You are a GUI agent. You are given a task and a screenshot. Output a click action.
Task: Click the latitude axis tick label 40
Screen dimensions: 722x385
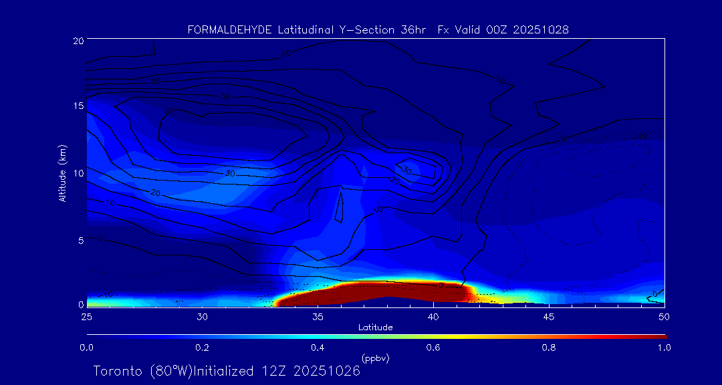click(x=433, y=317)
